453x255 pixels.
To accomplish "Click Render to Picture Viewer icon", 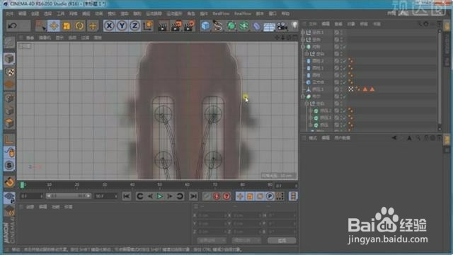I will [x=176, y=26].
